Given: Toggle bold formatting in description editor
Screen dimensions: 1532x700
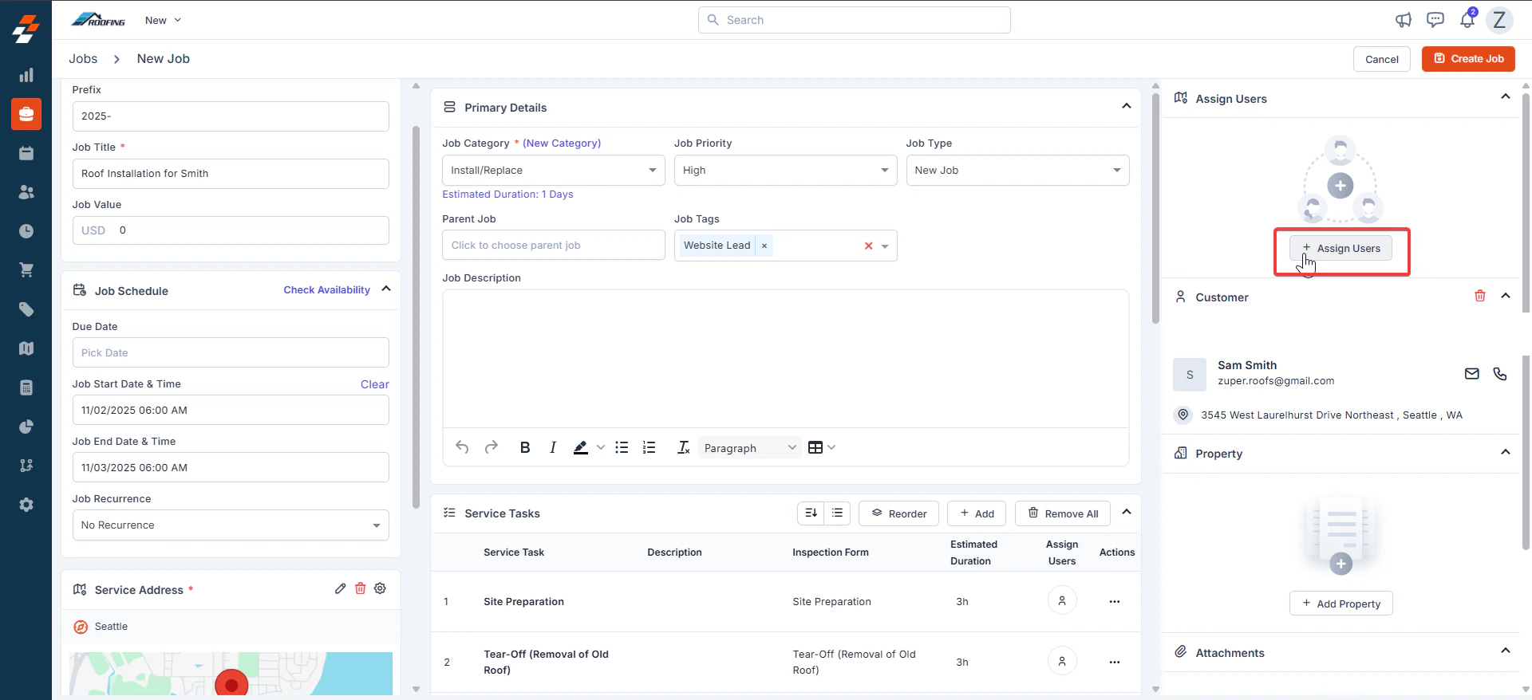Looking at the screenshot, I should coord(525,447).
